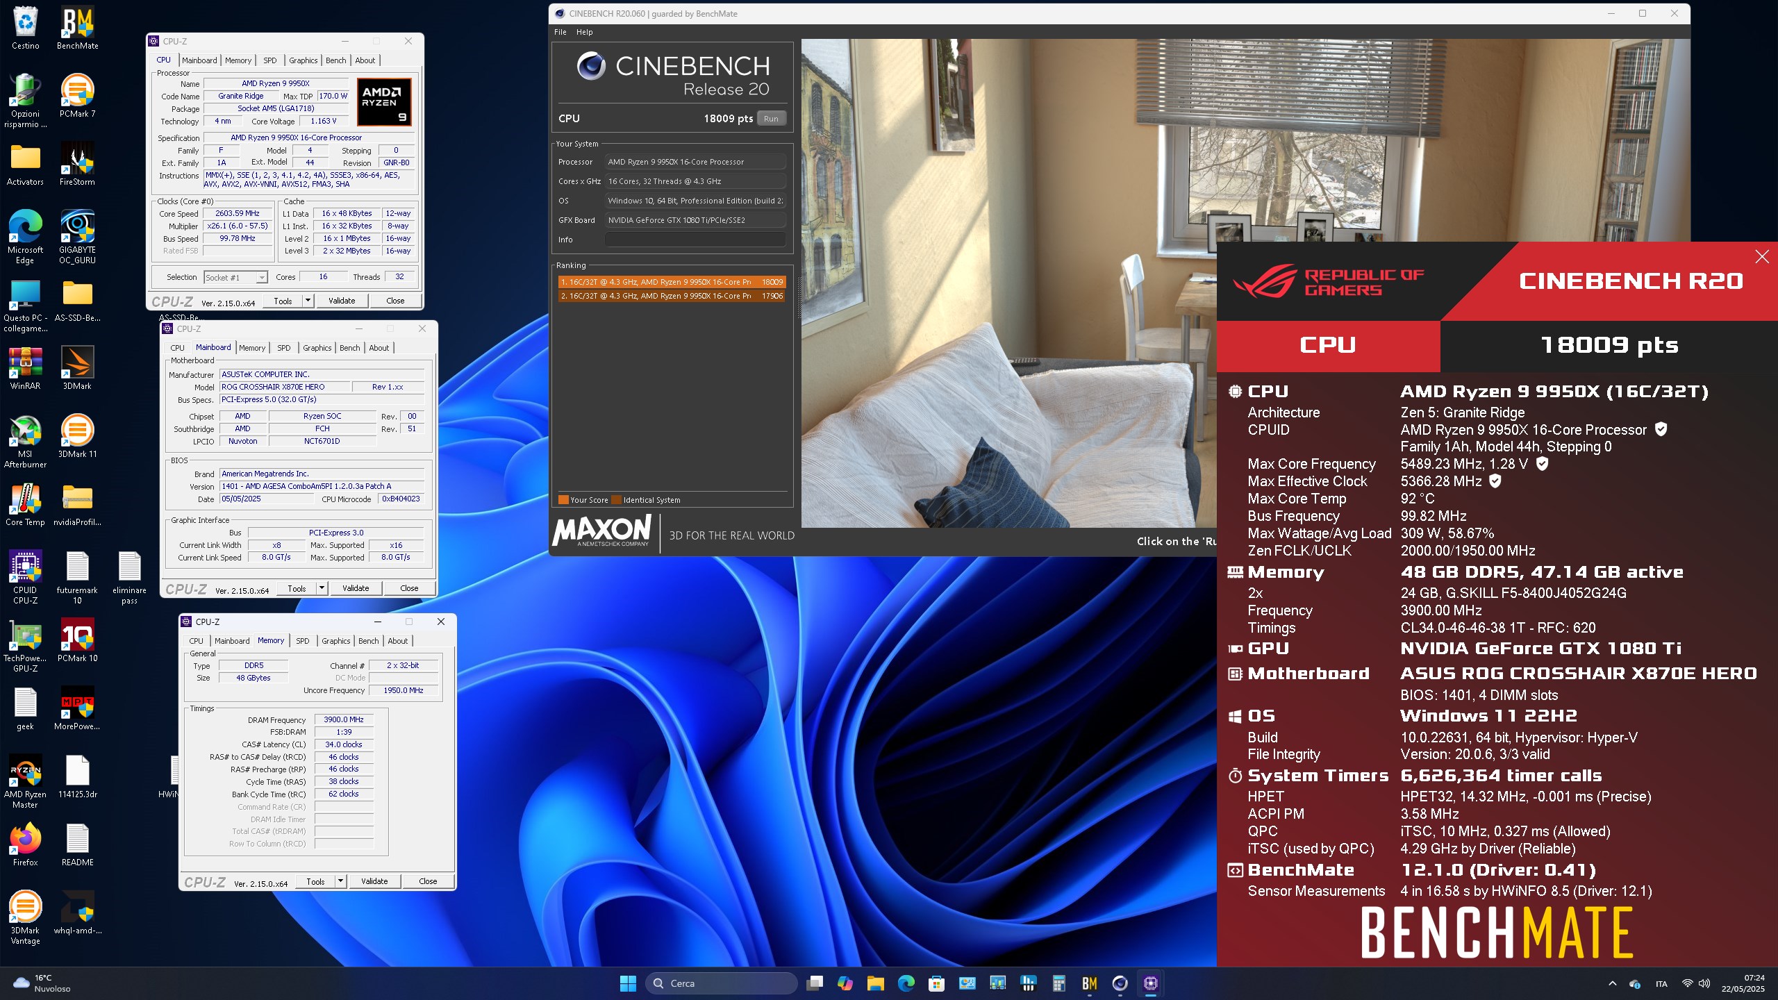The height and width of the screenshot is (1000, 1778).
Task: Open the volume speaker tray icon
Action: pyautogui.click(x=1704, y=983)
